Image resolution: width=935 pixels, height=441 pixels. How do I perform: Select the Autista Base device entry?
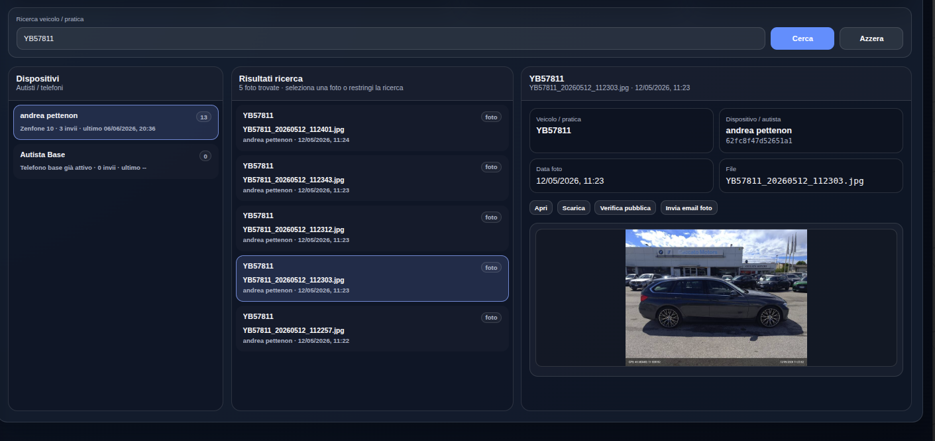[x=116, y=161]
